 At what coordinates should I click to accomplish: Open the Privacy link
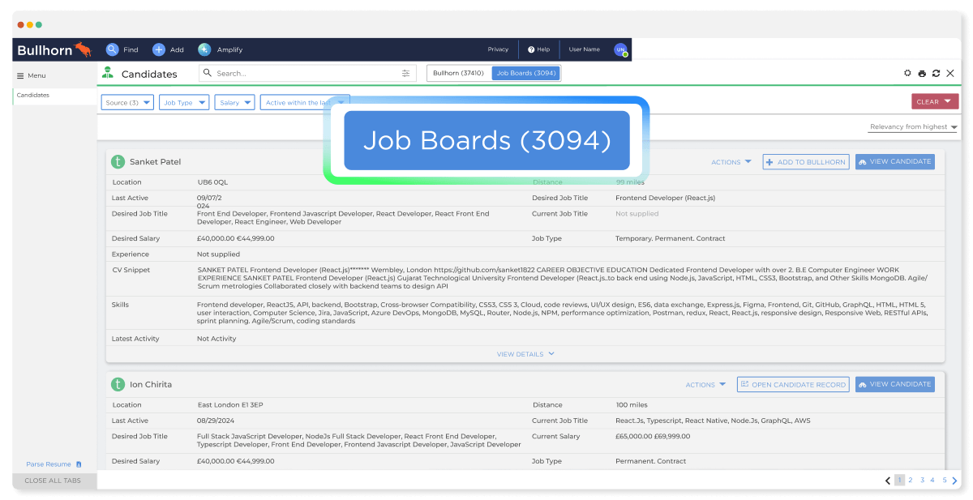tap(498, 49)
